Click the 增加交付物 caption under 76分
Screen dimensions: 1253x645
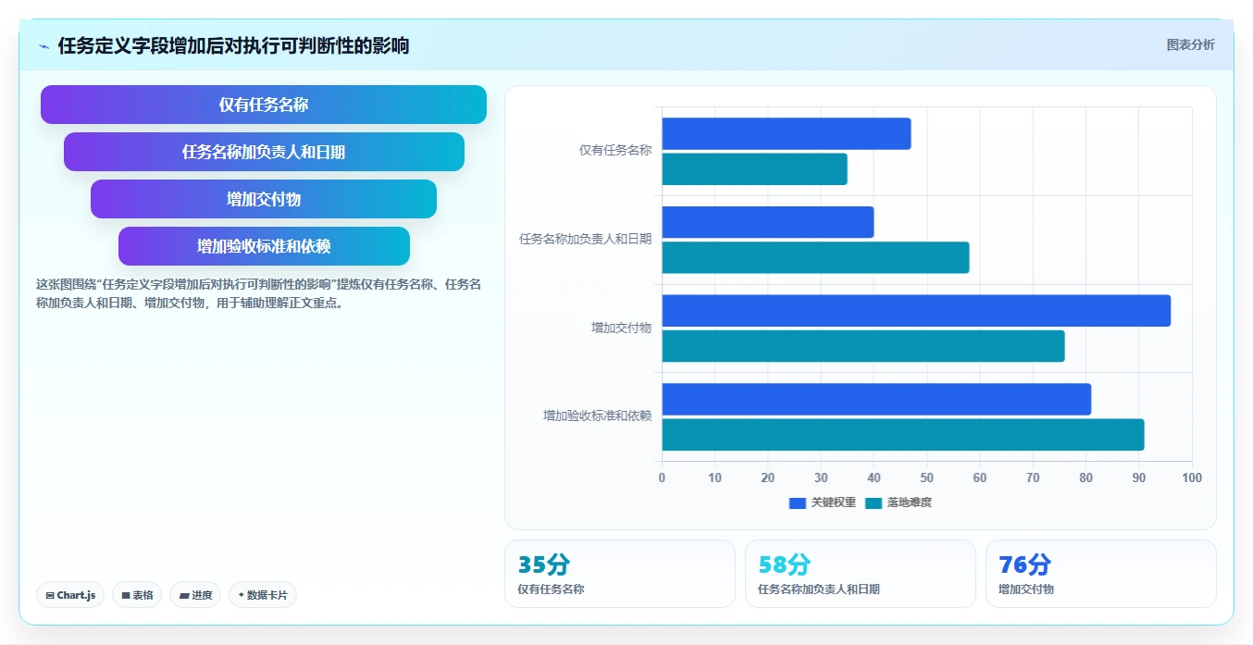pos(1026,589)
